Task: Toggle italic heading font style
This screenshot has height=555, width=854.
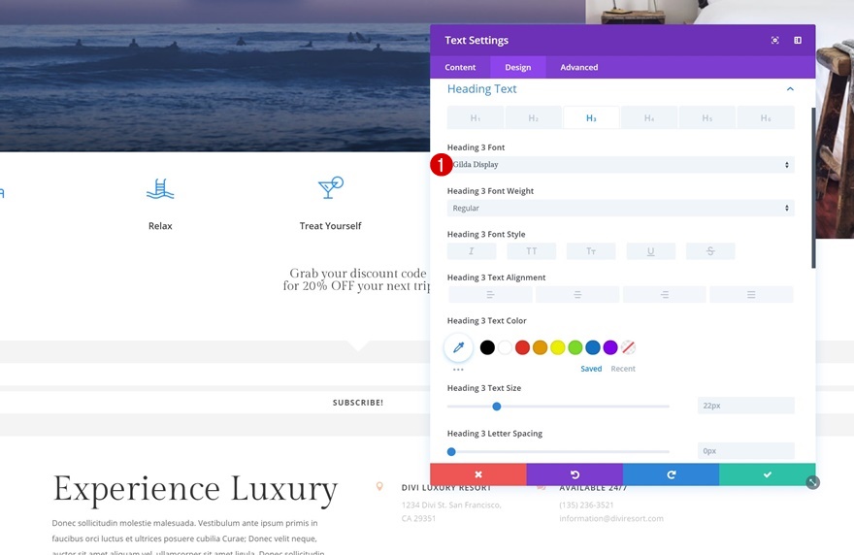Action: 471,251
